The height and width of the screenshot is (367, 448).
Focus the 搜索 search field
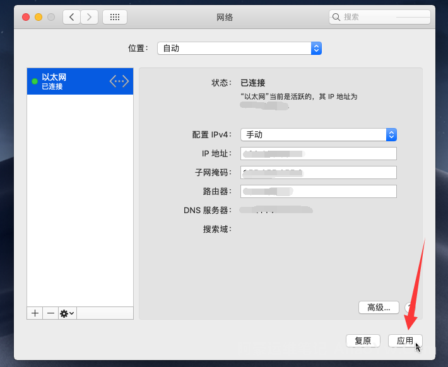click(x=380, y=17)
